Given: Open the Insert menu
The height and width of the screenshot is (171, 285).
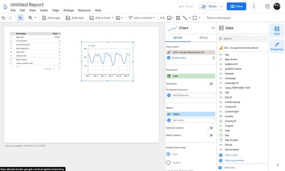Looking at the screenshot, I should pos(44,11).
